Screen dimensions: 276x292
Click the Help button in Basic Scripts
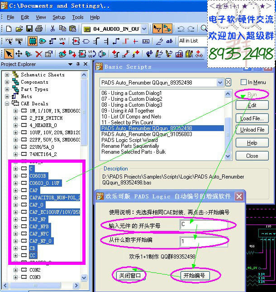click(x=252, y=143)
